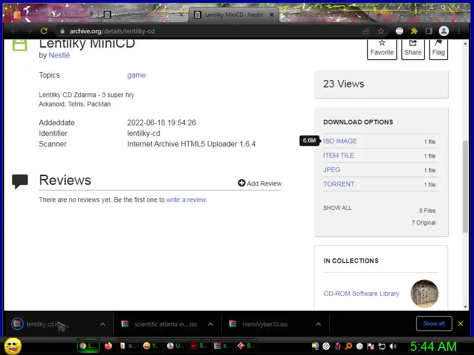The width and height of the screenshot is (474, 355).
Task: Open the extensions puzzle icon
Action: [x=414, y=31]
